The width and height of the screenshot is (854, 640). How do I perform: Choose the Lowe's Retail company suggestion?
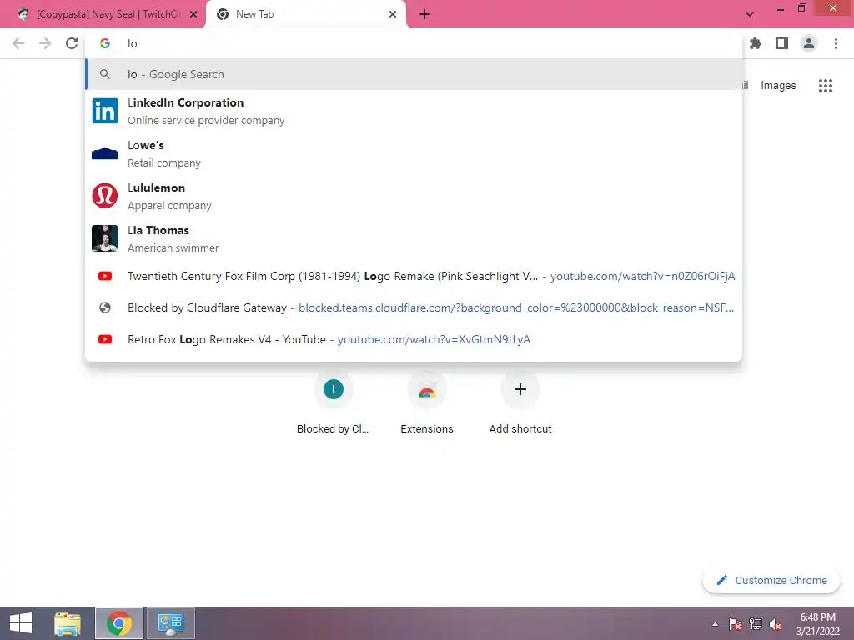point(414,153)
